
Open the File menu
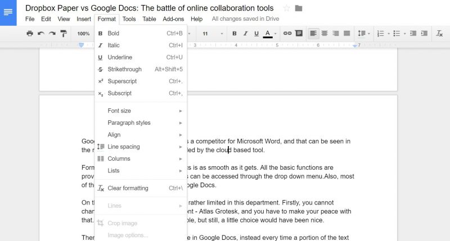click(x=30, y=19)
